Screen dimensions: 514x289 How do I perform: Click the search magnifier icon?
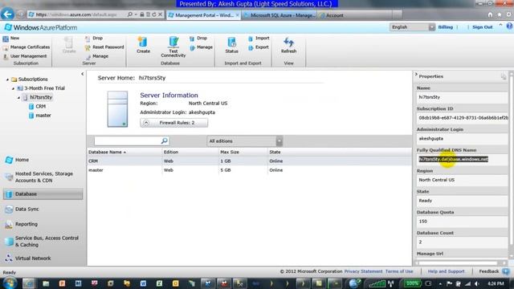165,141
